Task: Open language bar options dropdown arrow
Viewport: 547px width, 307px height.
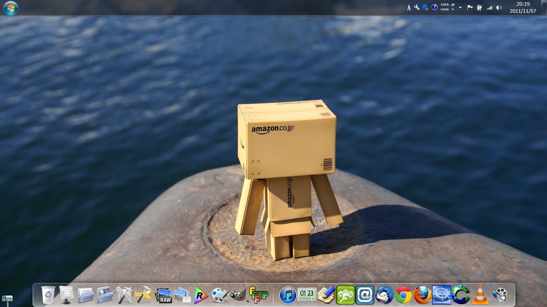Action: pyautogui.click(x=453, y=10)
